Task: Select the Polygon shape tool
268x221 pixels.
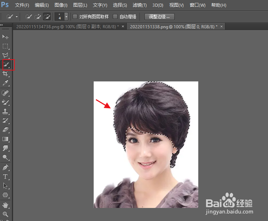Action: point(5,195)
